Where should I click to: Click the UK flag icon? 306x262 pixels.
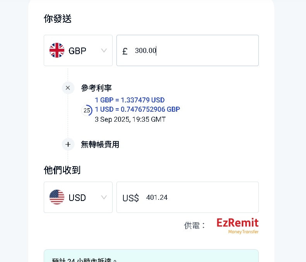point(57,50)
